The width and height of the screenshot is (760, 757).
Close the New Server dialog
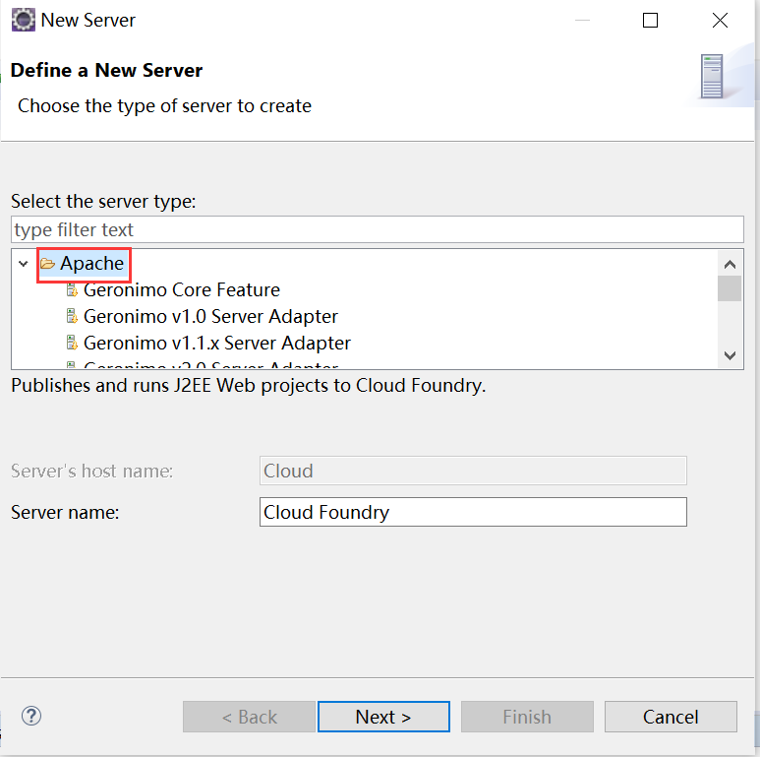721,21
